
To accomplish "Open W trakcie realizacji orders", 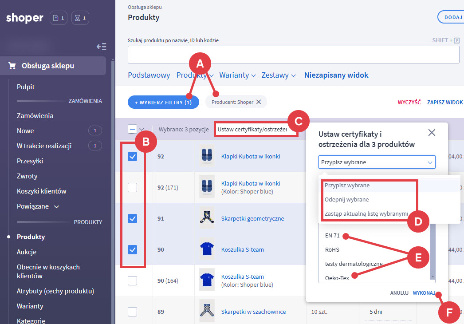I will [44, 146].
